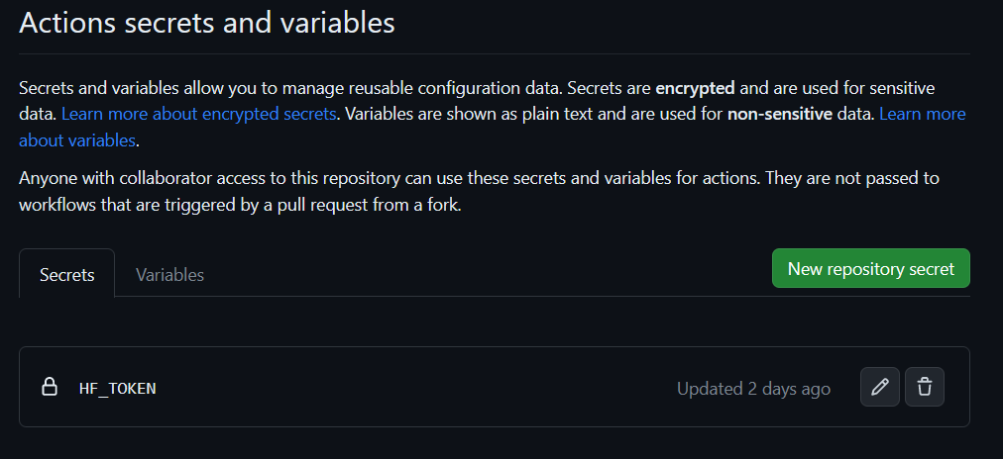Viewport: 1003px width, 459px height.
Task: Click the 'Updated 2 days ago' timestamp
Action: 753,388
